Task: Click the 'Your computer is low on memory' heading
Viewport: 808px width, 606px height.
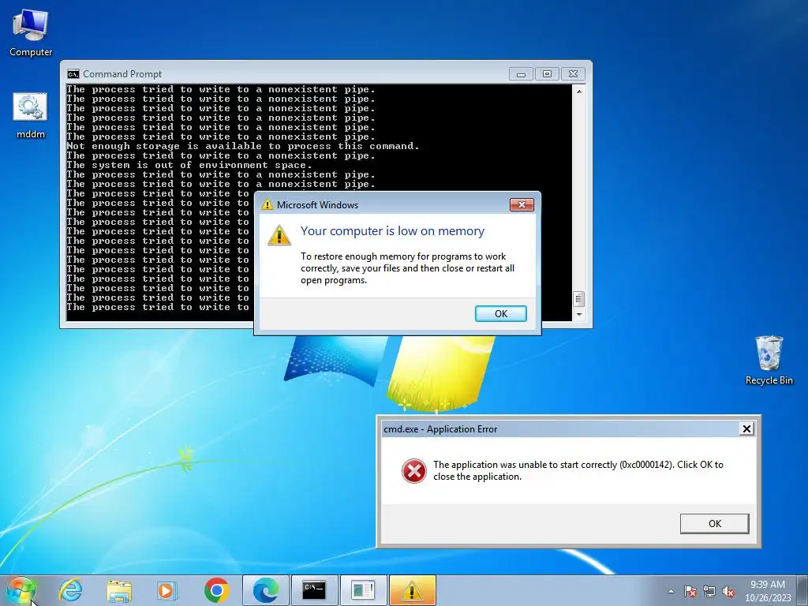Action: (393, 231)
